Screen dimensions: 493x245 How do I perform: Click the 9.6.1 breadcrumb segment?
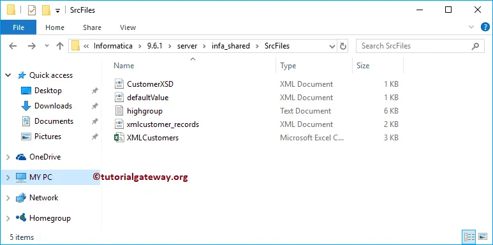coord(155,46)
